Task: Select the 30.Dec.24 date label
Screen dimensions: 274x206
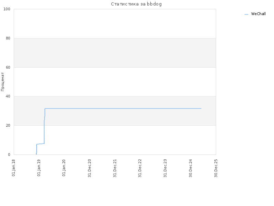Action: click(191, 168)
